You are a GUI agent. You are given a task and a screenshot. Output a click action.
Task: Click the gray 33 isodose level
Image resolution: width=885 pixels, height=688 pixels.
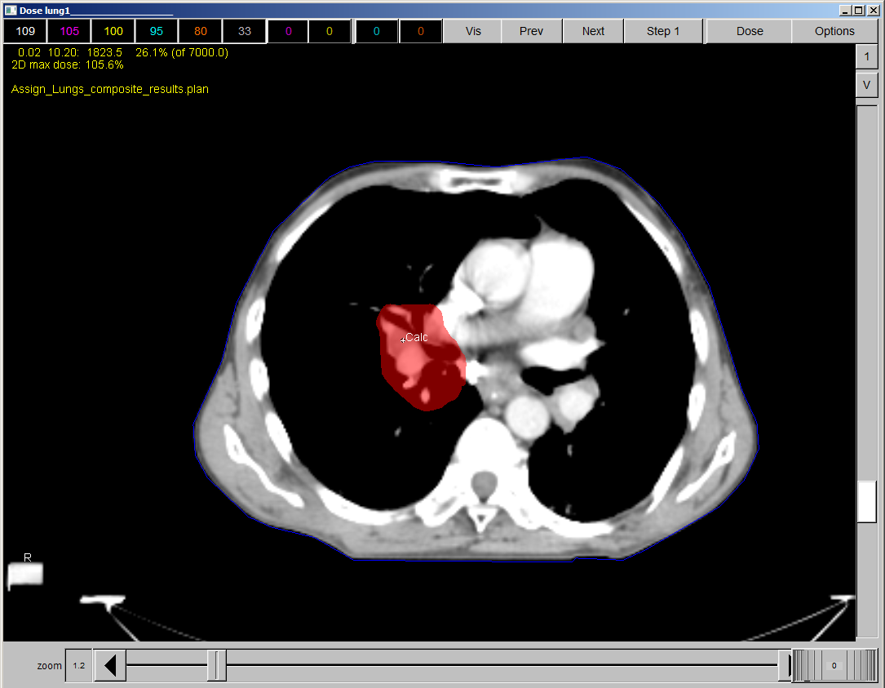[x=245, y=32]
